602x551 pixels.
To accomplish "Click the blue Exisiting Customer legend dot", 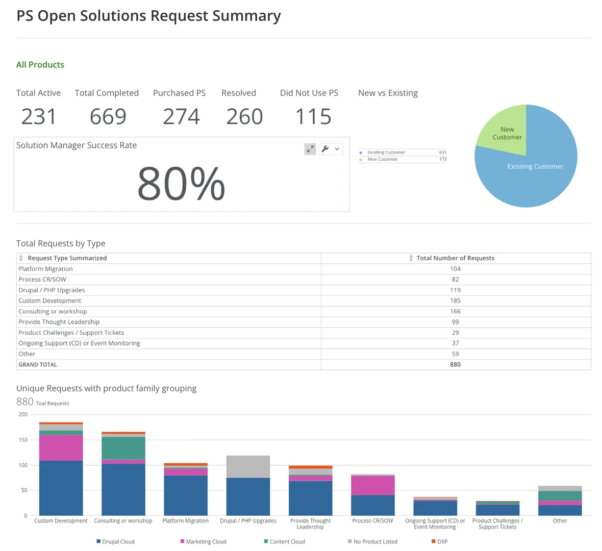I will (x=360, y=153).
